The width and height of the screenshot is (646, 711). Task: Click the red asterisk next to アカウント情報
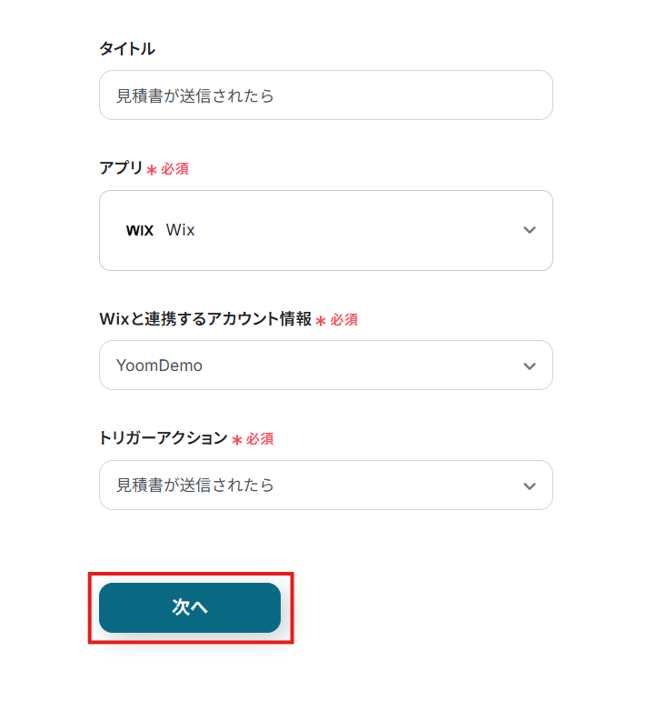click(320, 321)
